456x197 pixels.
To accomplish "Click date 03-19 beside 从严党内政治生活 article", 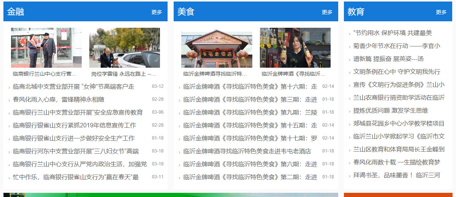I will (158, 164).
